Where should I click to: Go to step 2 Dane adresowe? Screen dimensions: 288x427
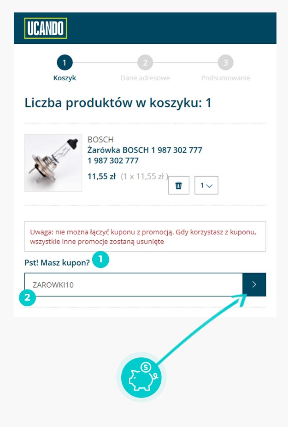click(x=145, y=63)
